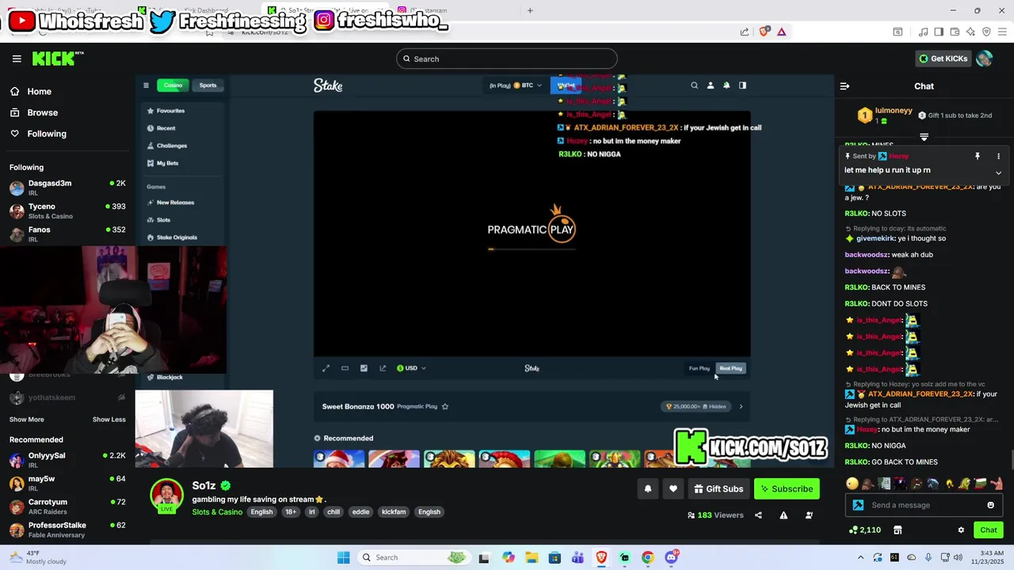The width and height of the screenshot is (1014, 570).
Task: Expand the pinned message chevron
Action: pyautogui.click(x=998, y=173)
